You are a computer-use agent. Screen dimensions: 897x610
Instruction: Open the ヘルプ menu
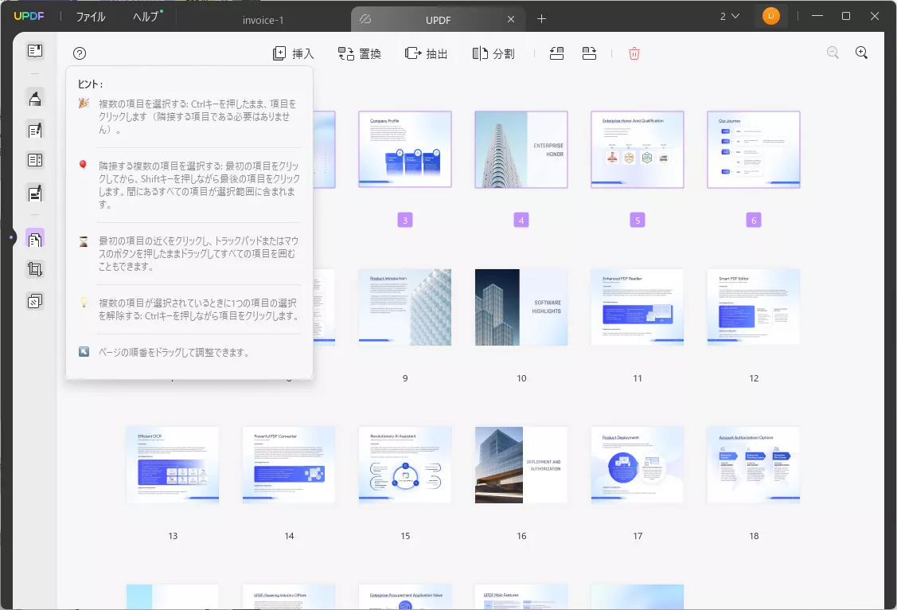(x=146, y=17)
